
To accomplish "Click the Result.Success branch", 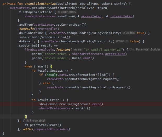I will click(50, 71).
